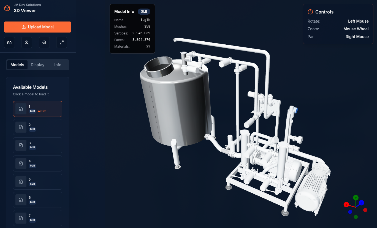The height and width of the screenshot is (228, 377).
Task: Click the blue Z axis gizmo handle
Action: [361, 203]
